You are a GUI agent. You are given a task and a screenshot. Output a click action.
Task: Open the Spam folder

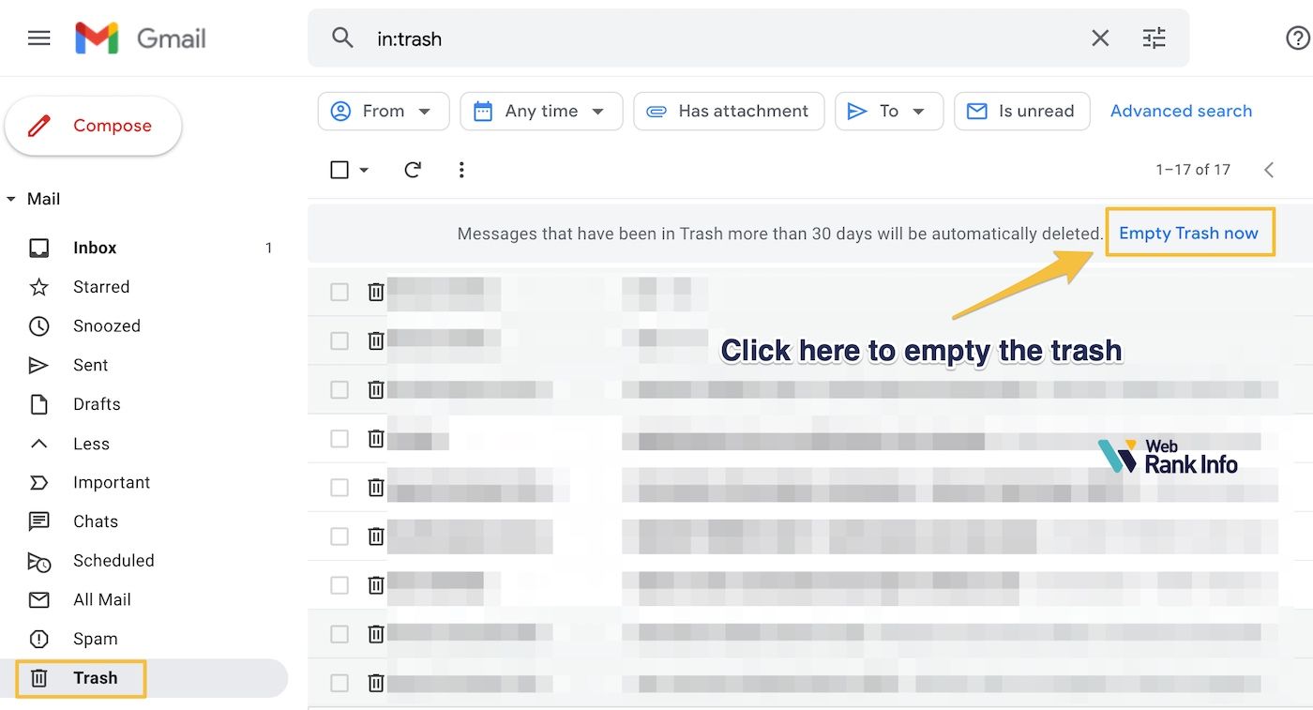point(95,639)
